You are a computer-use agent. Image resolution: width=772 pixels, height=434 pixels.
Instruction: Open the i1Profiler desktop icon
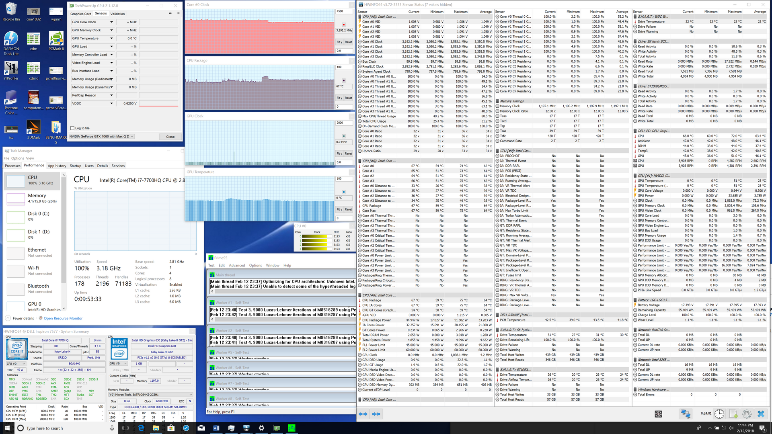11,71
